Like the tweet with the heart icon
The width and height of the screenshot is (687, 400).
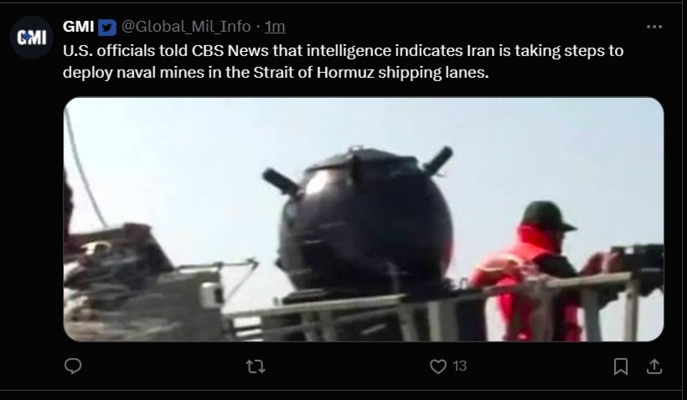tap(437, 367)
